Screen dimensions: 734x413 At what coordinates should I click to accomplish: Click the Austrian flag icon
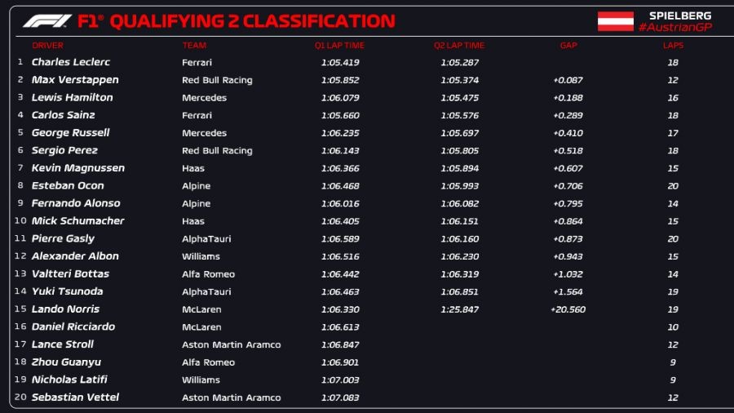point(616,22)
